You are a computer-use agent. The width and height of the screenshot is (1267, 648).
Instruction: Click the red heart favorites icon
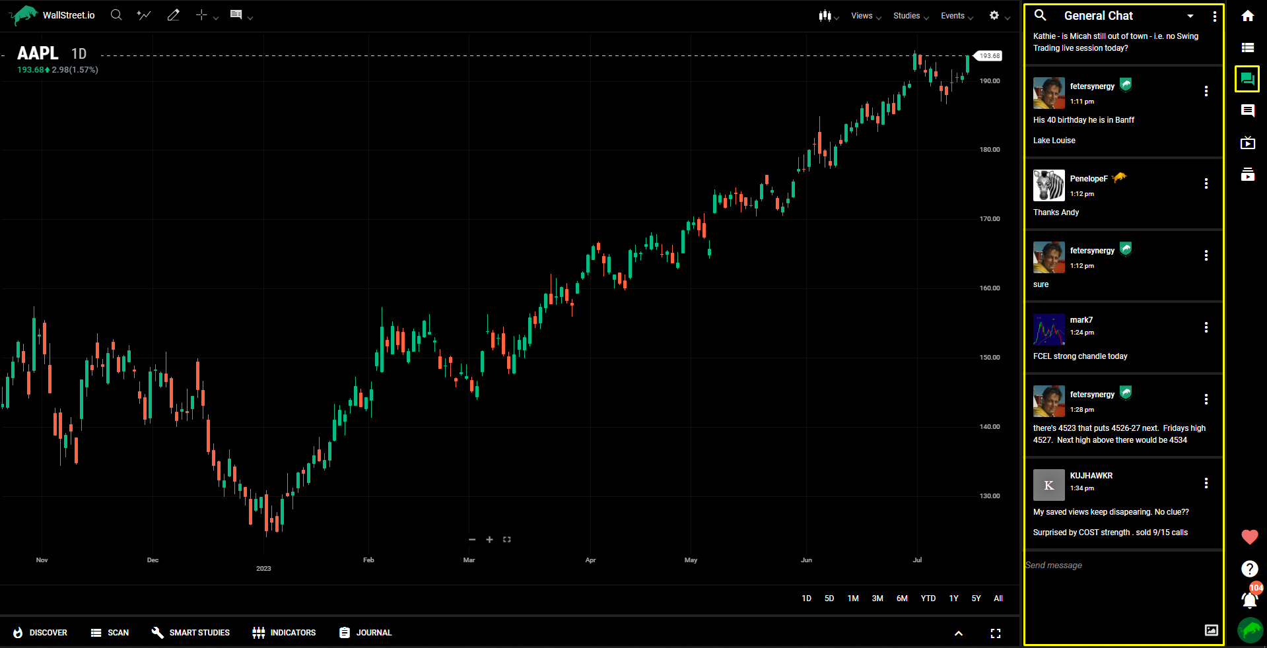coord(1249,537)
